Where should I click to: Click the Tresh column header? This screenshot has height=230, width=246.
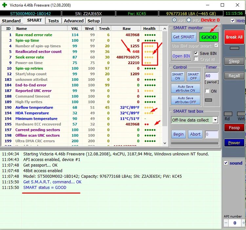[x=104, y=29]
